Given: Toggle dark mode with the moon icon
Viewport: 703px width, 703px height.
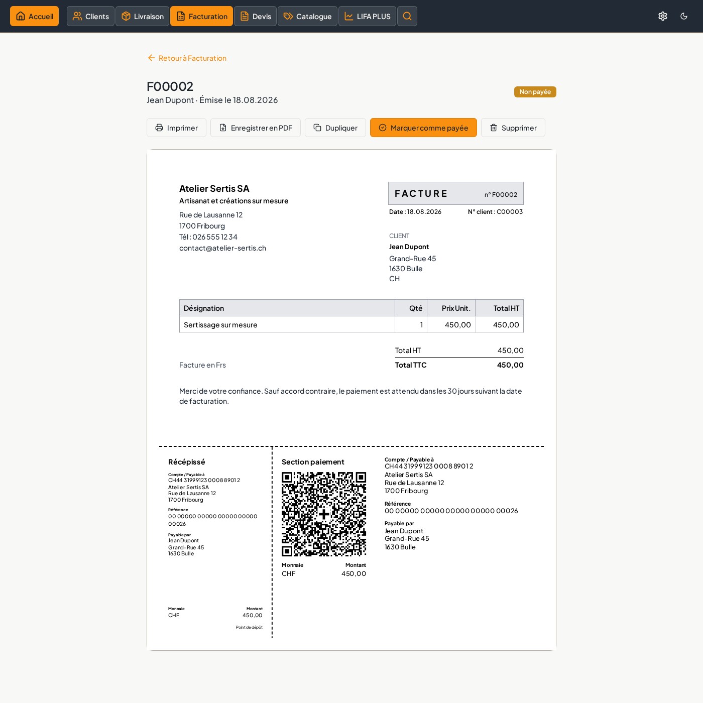Looking at the screenshot, I should coord(684,16).
